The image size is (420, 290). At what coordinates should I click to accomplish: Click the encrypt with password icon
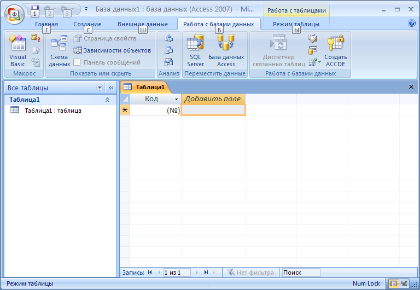313,50
